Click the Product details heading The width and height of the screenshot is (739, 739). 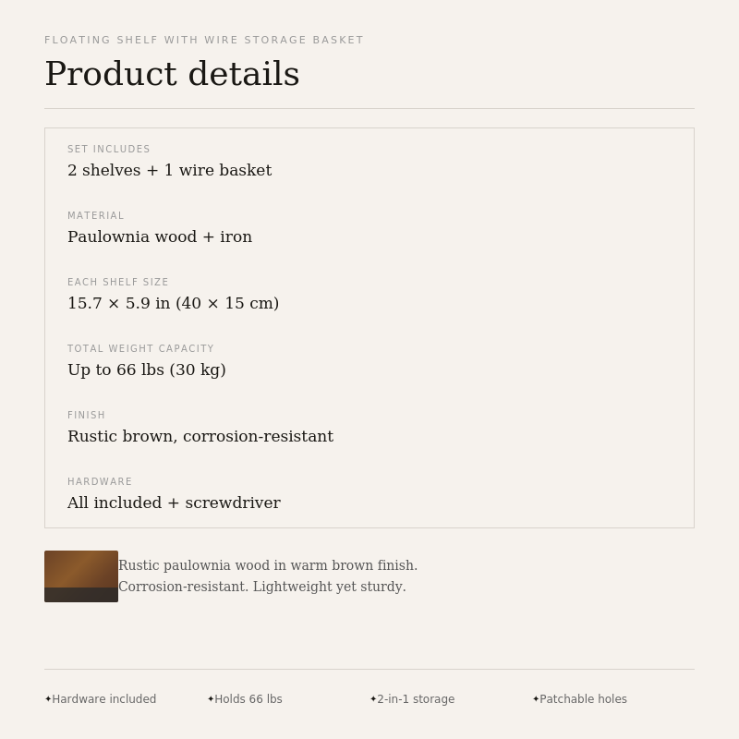(172, 74)
